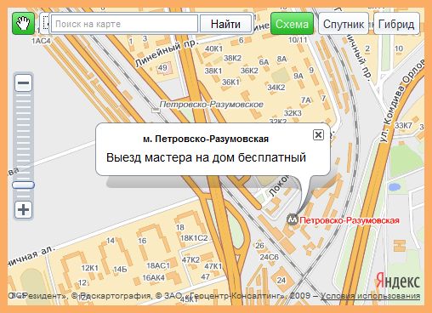The width and height of the screenshot is (432, 313).
Task: Click the Линейный пр. street label
Action: [166, 54]
